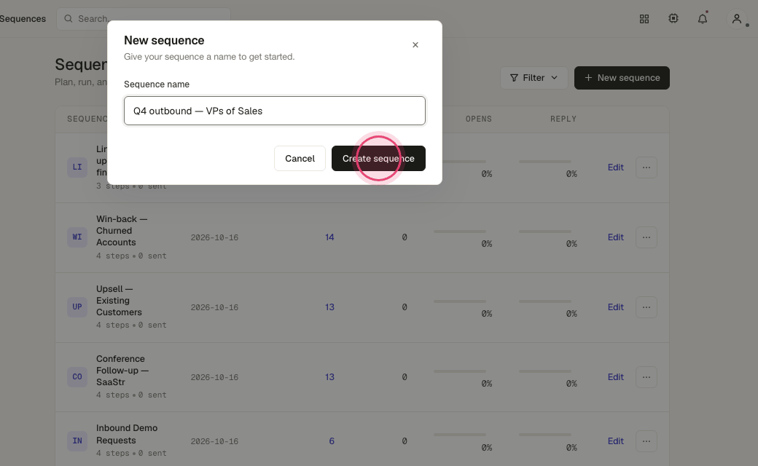Edit the LI sequence in first row
The width and height of the screenshot is (758, 466).
tap(615, 167)
